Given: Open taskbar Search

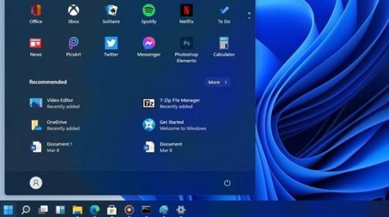Looking at the screenshot, I should (26, 210).
